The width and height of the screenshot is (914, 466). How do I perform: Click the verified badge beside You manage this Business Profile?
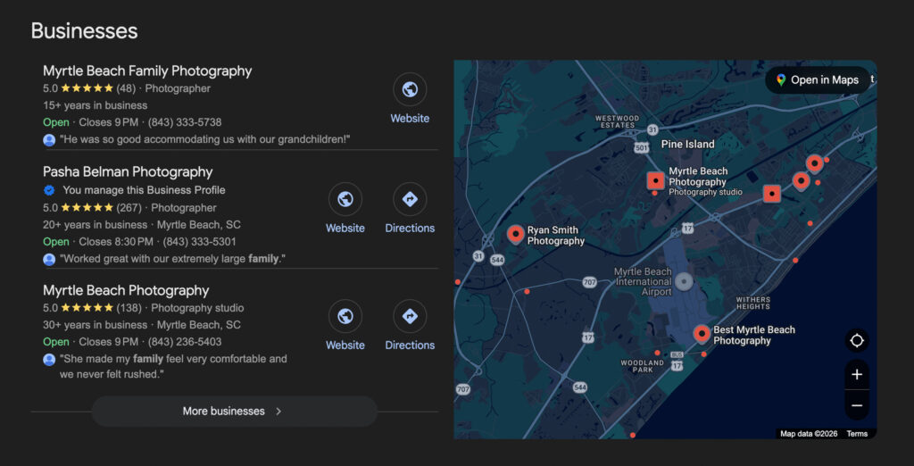[x=50, y=190]
